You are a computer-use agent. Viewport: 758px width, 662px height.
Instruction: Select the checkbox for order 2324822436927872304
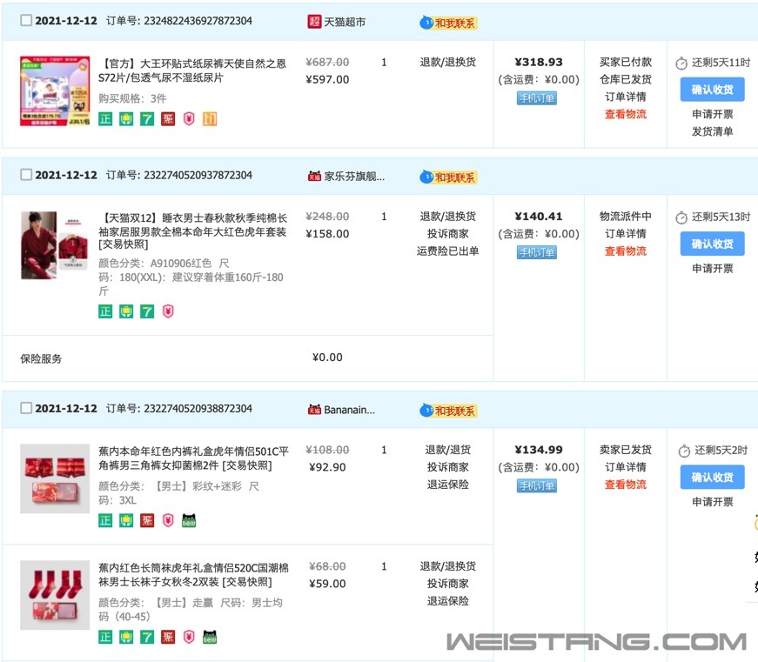[26, 20]
